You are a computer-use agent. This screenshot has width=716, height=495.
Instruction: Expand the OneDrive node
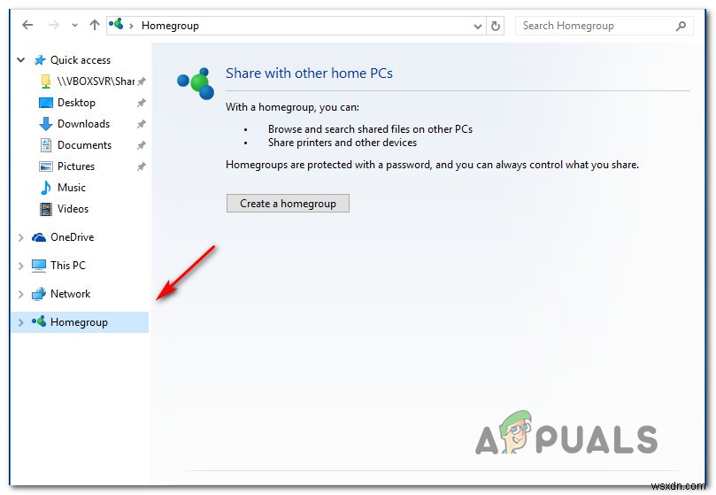tap(20, 237)
